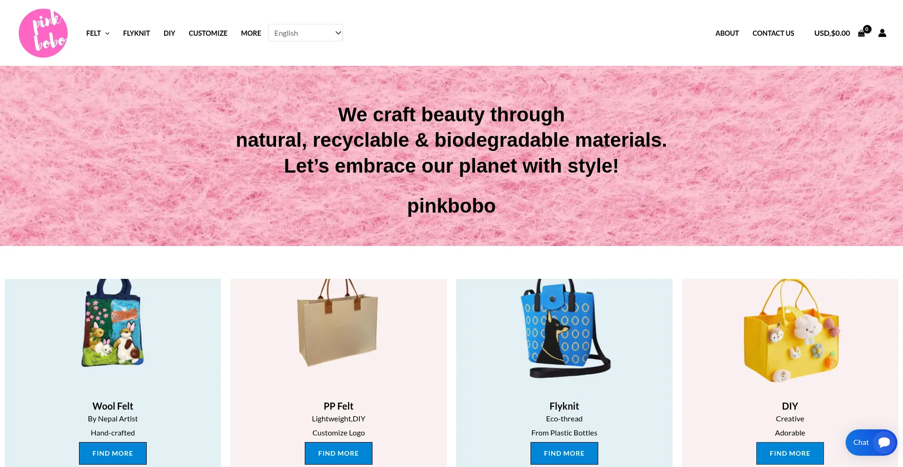The image size is (903, 467).
Task: Select the Wool Felt bag image
Action: [112, 323]
